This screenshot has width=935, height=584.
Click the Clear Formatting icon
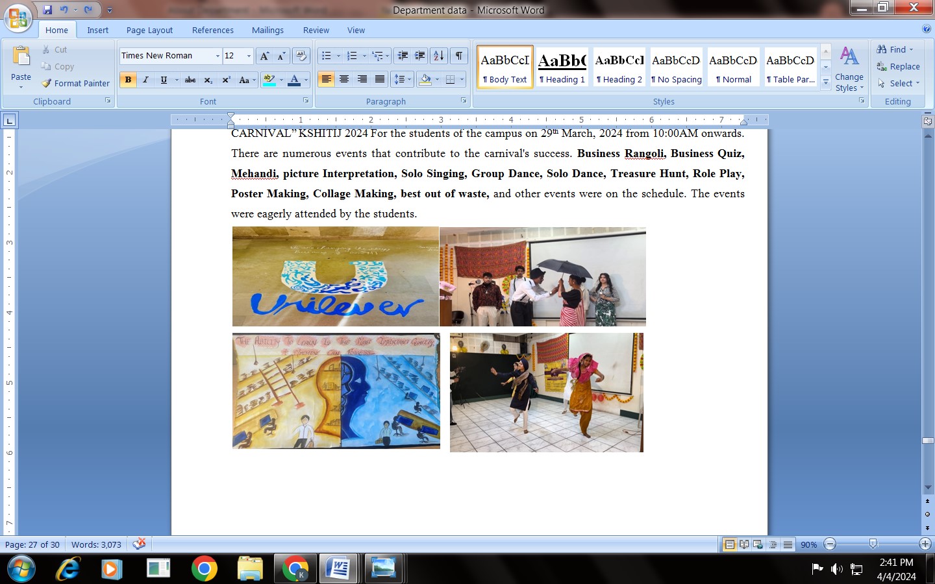(301, 56)
